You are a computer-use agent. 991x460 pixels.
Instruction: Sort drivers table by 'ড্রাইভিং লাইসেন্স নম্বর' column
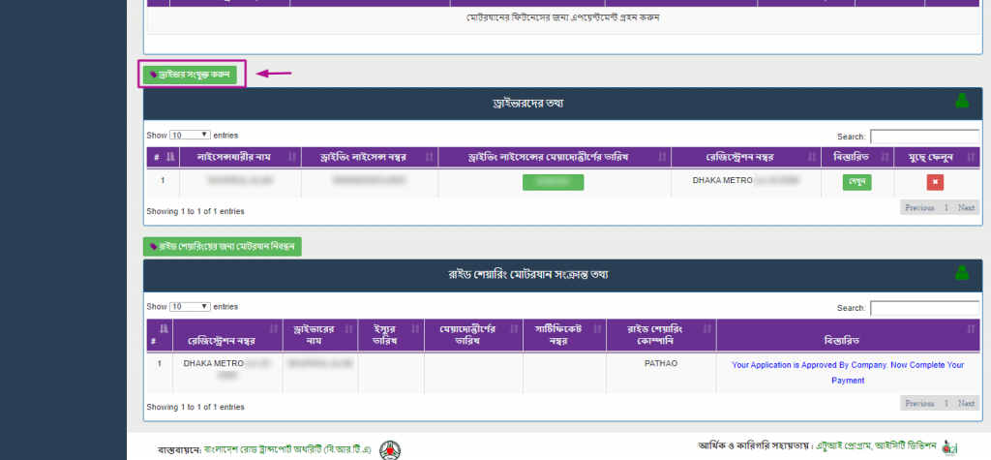[x=366, y=157]
